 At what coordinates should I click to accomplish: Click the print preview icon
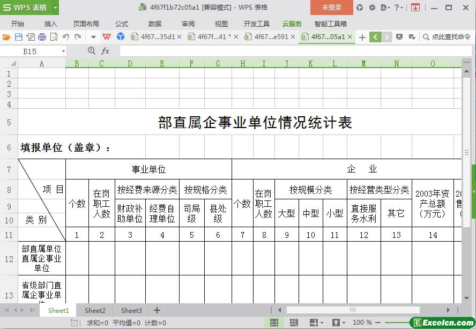(x=54, y=37)
